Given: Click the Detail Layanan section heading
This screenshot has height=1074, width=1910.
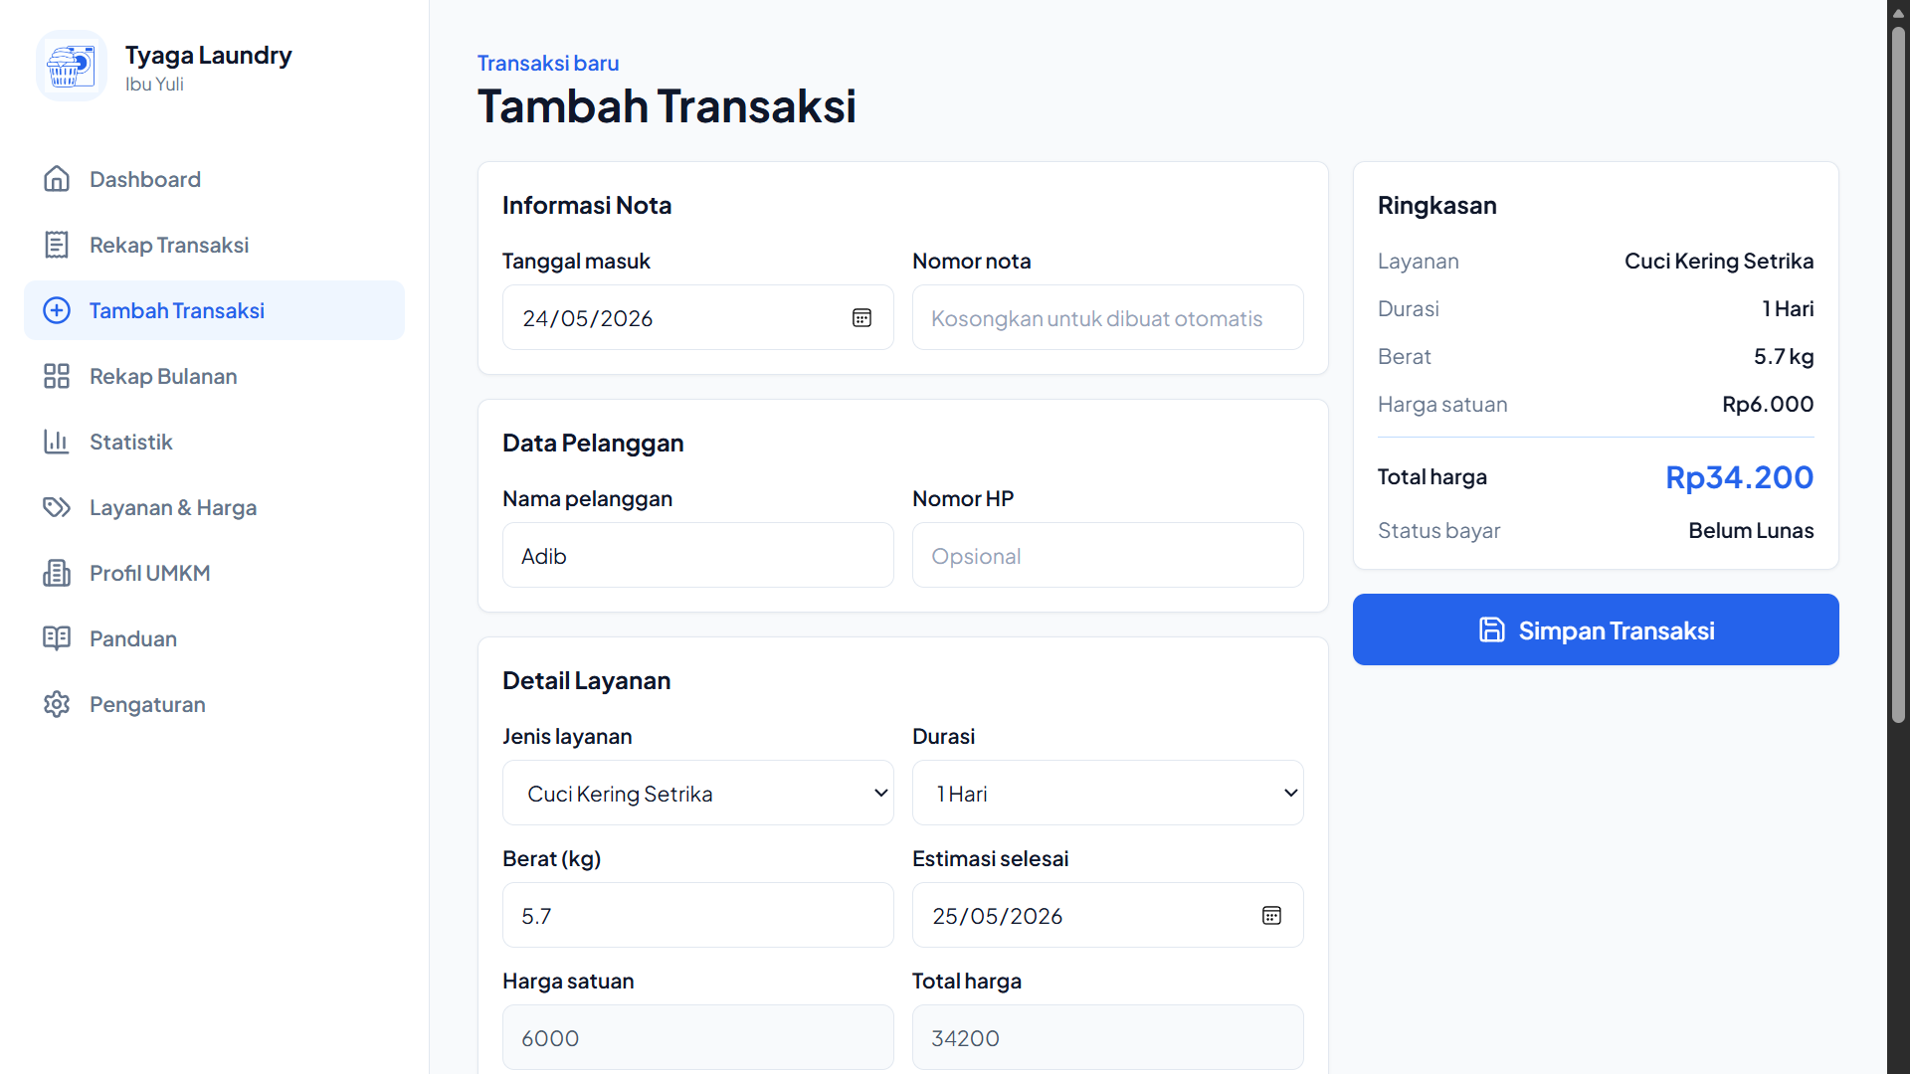Looking at the screenshot, I should click(x=586, y=681).
